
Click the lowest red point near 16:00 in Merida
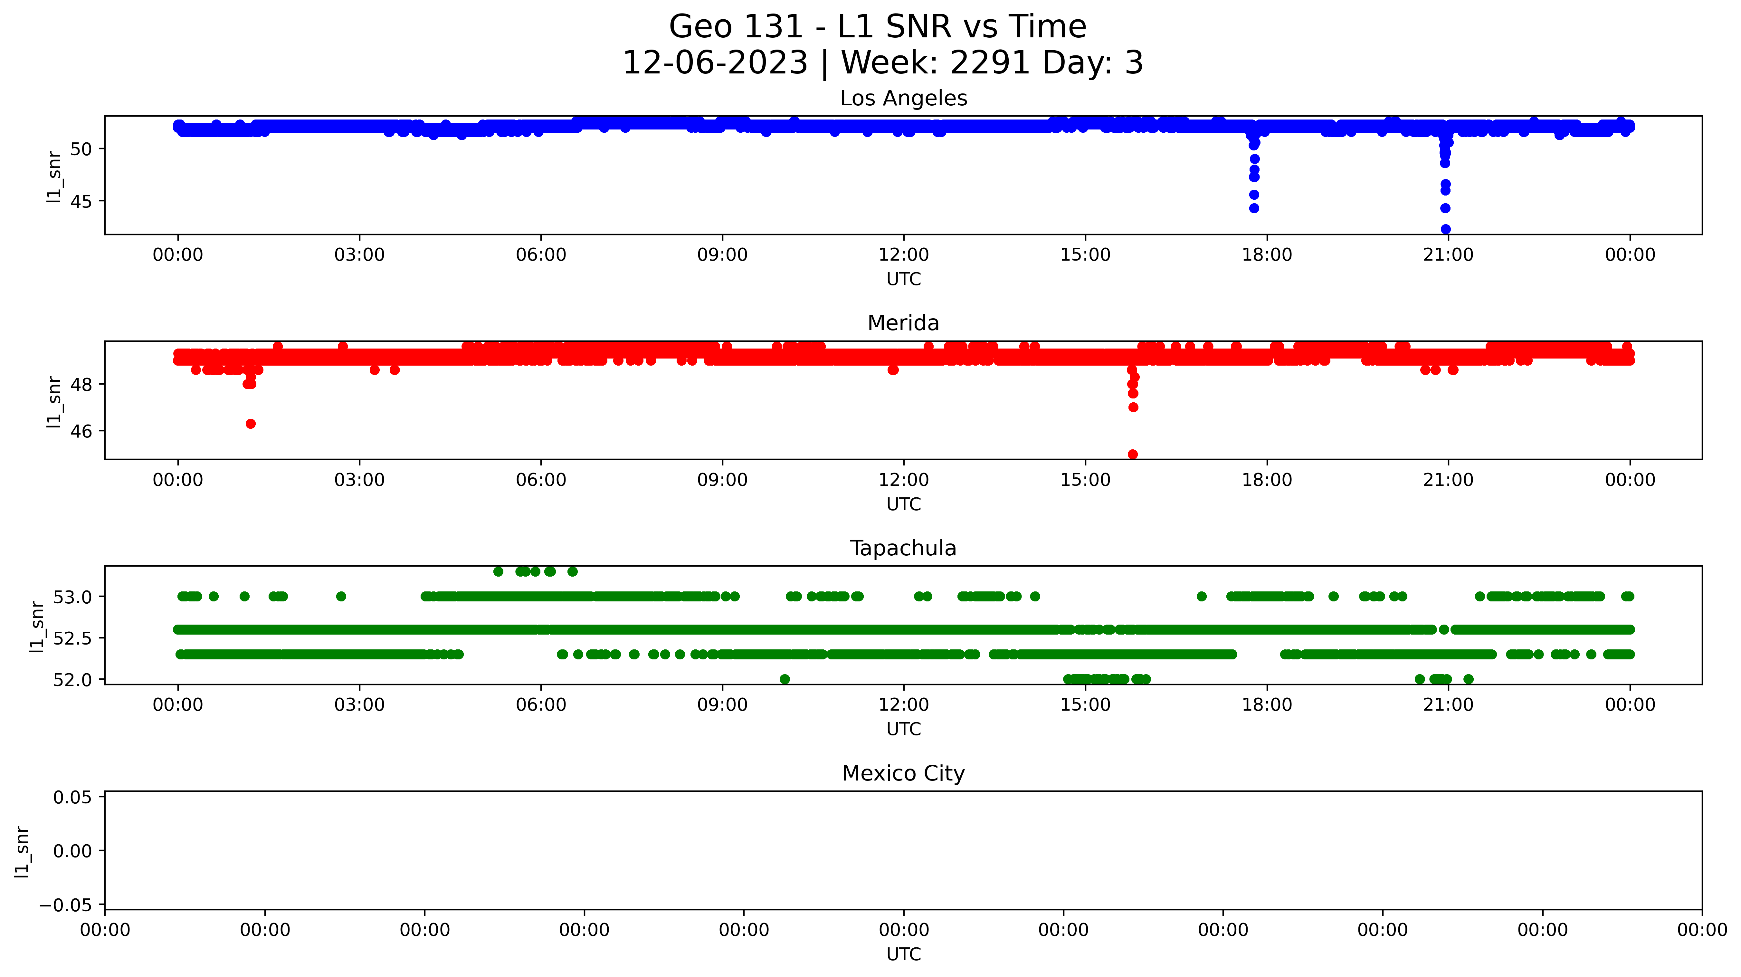(1133, 455)
